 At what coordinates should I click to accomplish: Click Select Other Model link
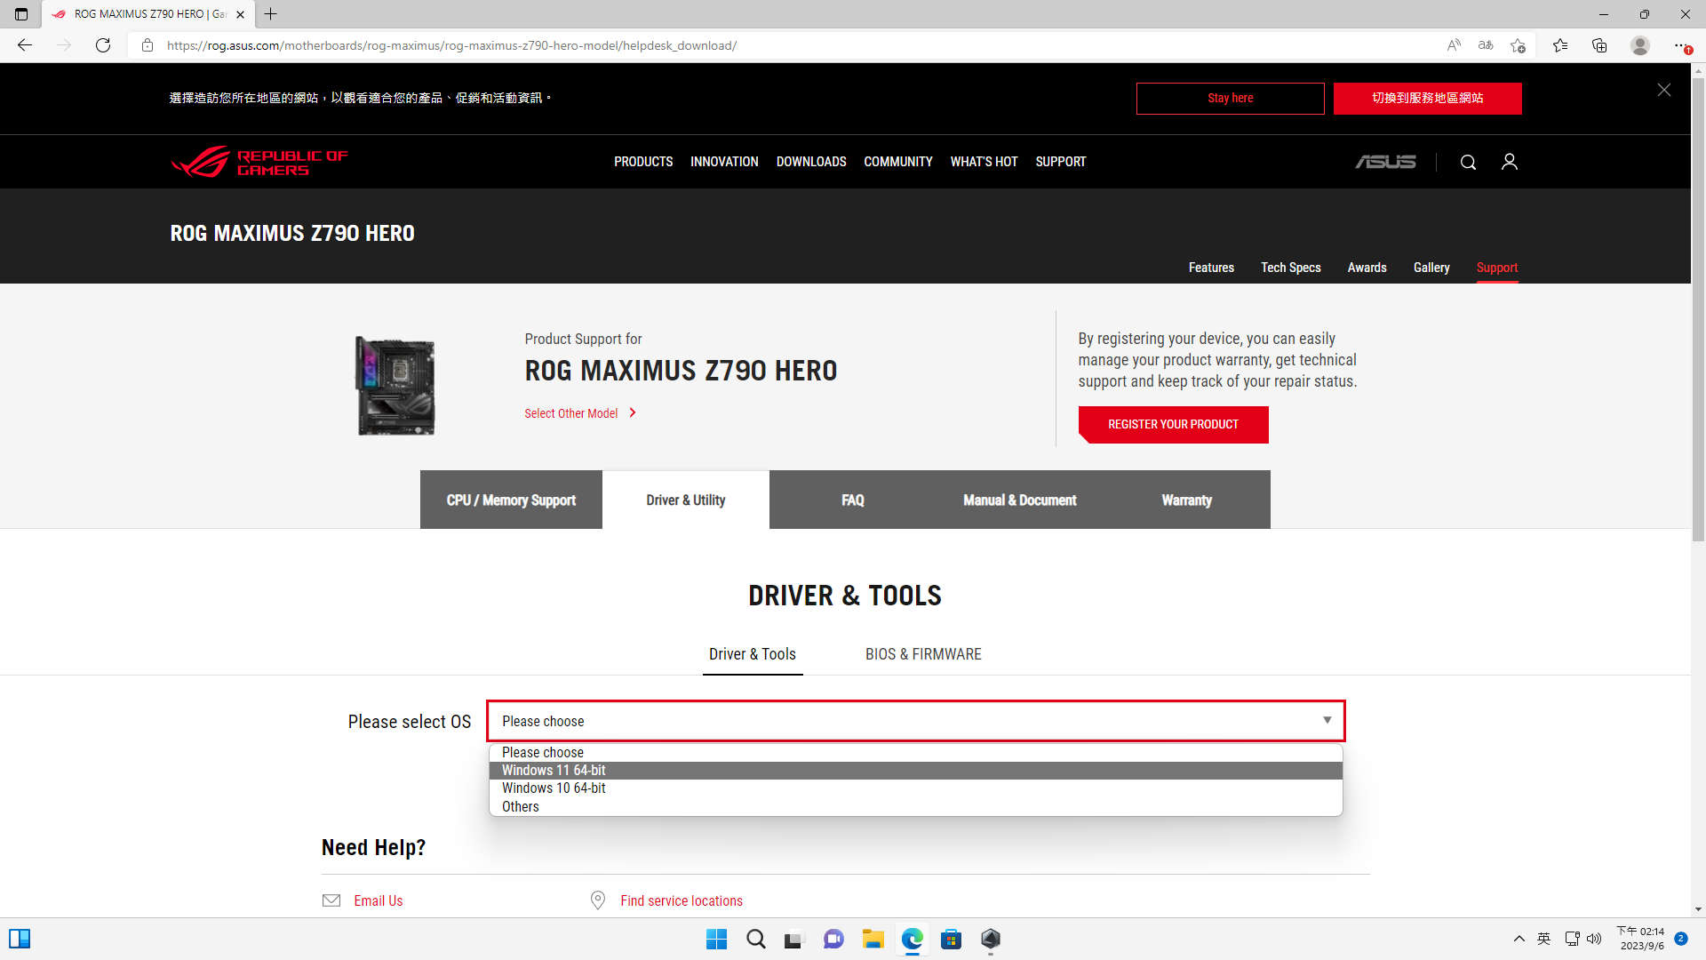click(570, 413)
